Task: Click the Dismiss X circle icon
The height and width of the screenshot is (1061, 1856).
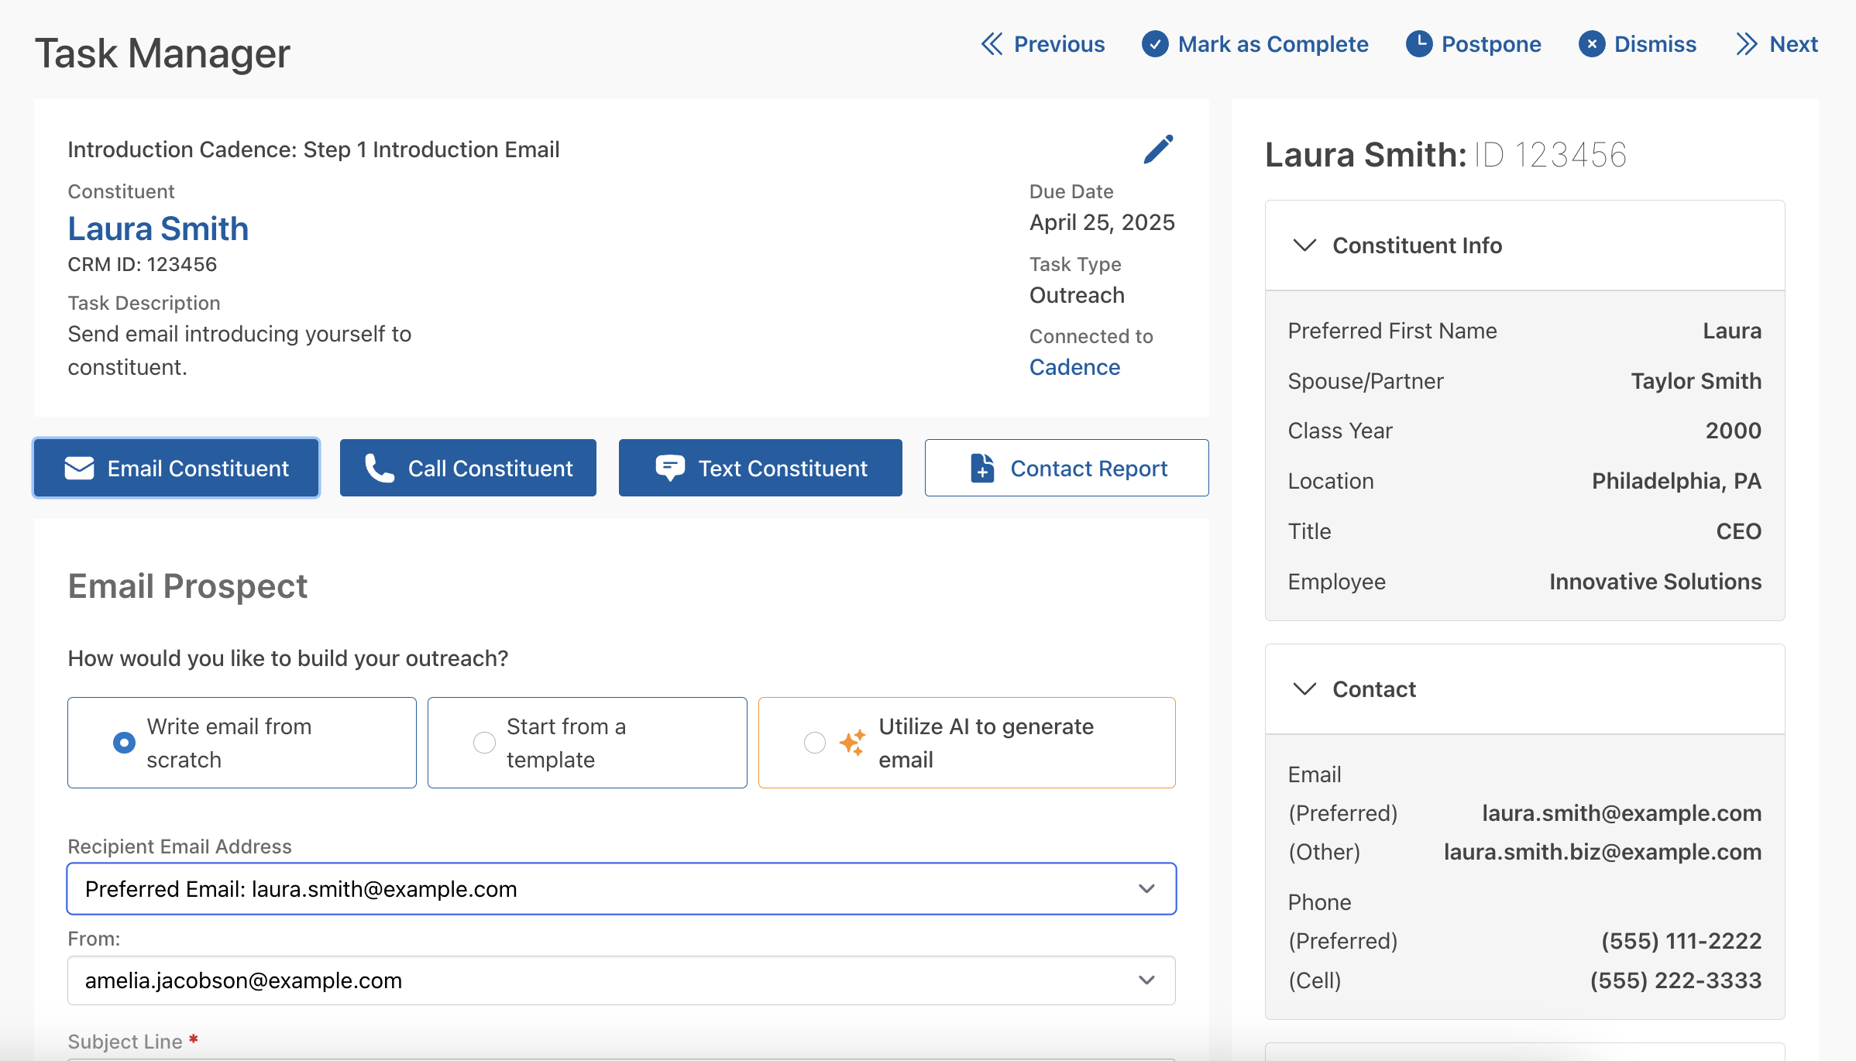Action: [1591, 44]
